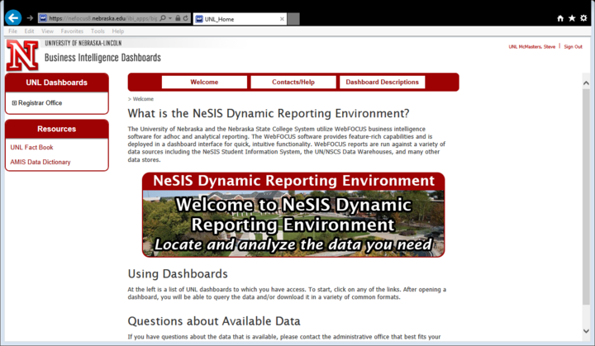Open the Edit menu
Image resolution: width=595 pixels, height=346 pixels.
(29, 31)
